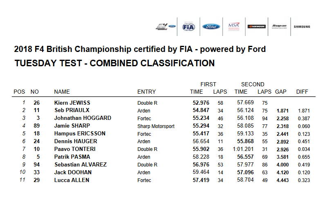Click the ENTRY column header
The width and height of the screenshot is (327, 218).
coord(146,92)
